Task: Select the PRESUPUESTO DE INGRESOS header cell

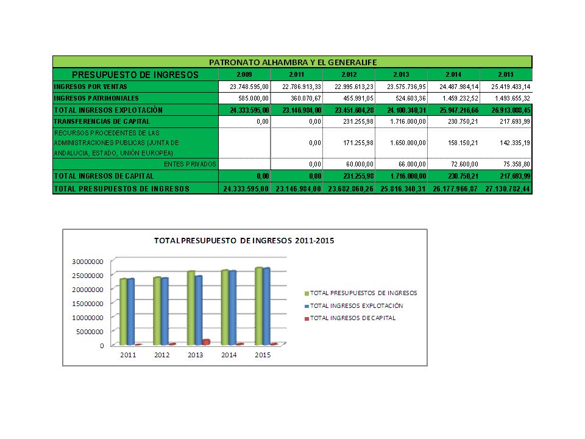Action: coord(135,74)
